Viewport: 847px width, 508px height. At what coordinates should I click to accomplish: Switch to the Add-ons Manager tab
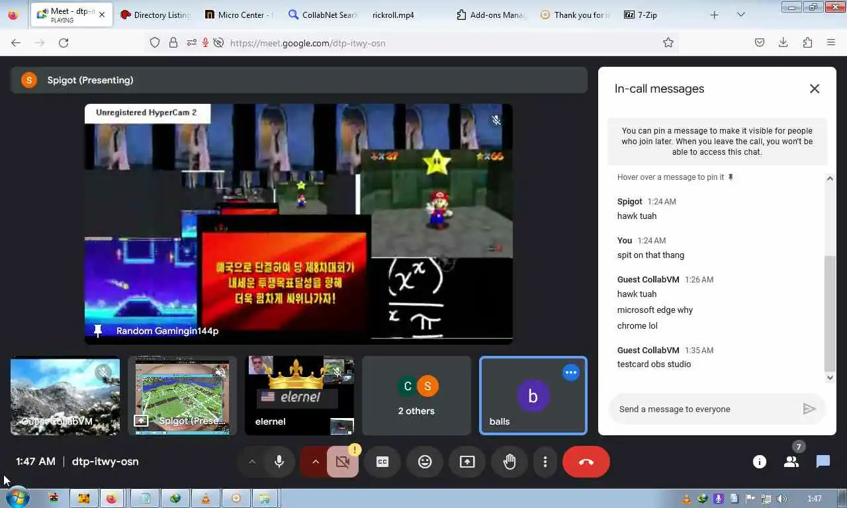492,15
